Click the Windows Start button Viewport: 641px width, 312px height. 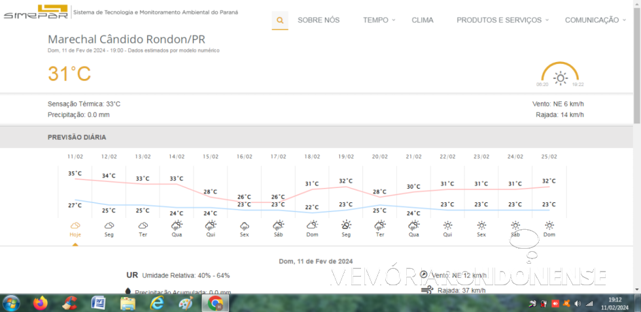[x=11, y=303]
